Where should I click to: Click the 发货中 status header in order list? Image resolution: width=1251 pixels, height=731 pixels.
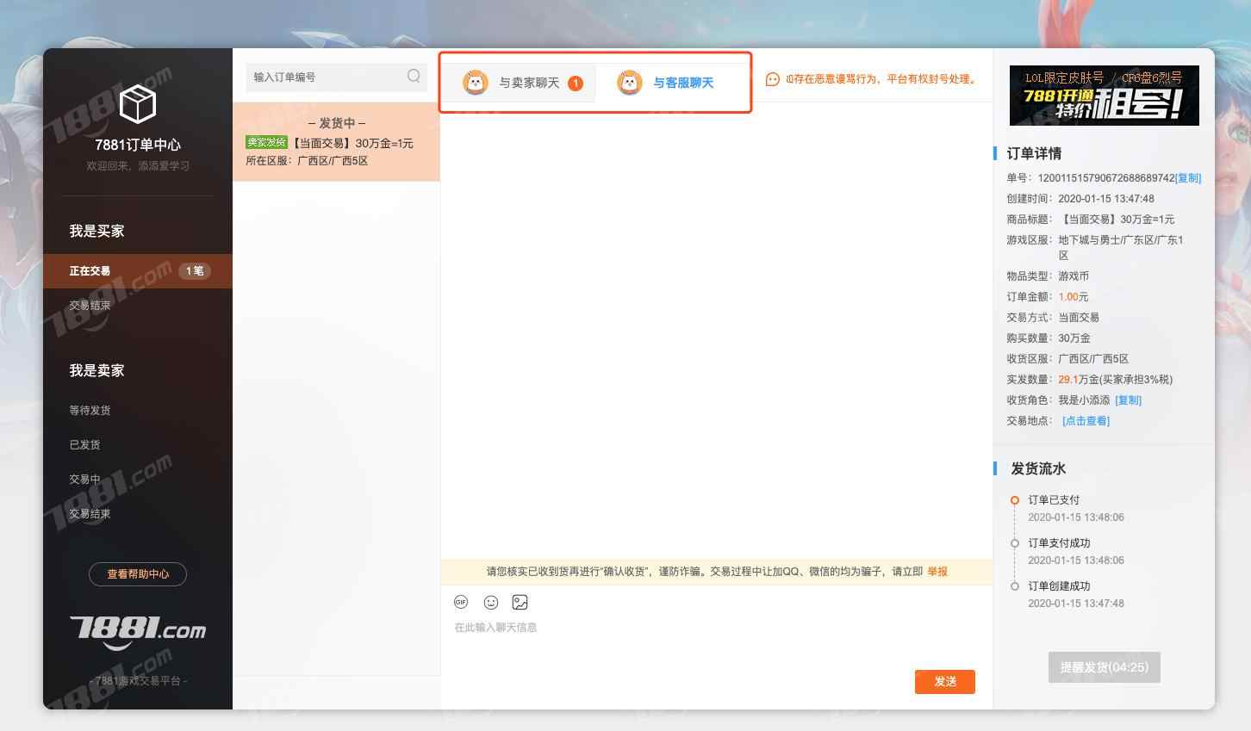[x=336, y=123]
